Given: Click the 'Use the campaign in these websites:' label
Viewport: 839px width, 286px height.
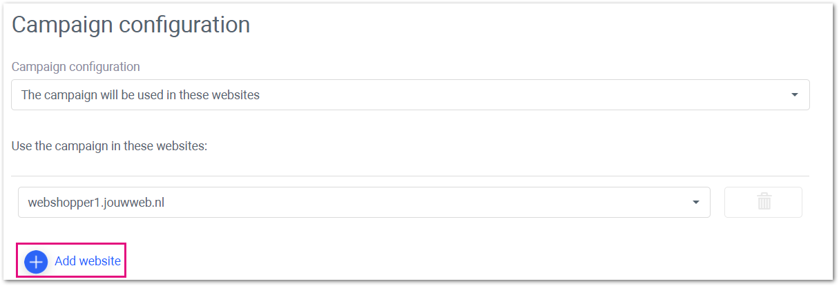Looking at the screenshot, I should 109,147.
